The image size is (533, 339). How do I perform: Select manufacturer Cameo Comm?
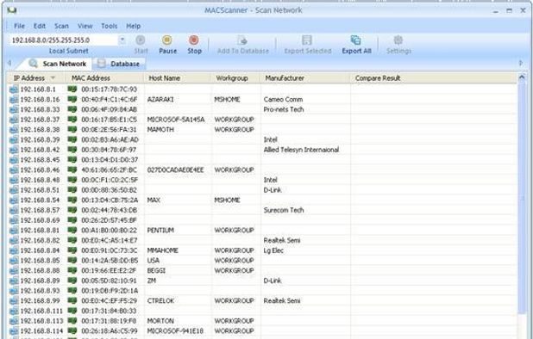tap(283, 99)
